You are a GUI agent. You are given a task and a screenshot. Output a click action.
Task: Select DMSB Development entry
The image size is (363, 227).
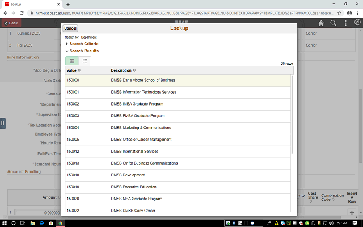click(x=178, y=175)
